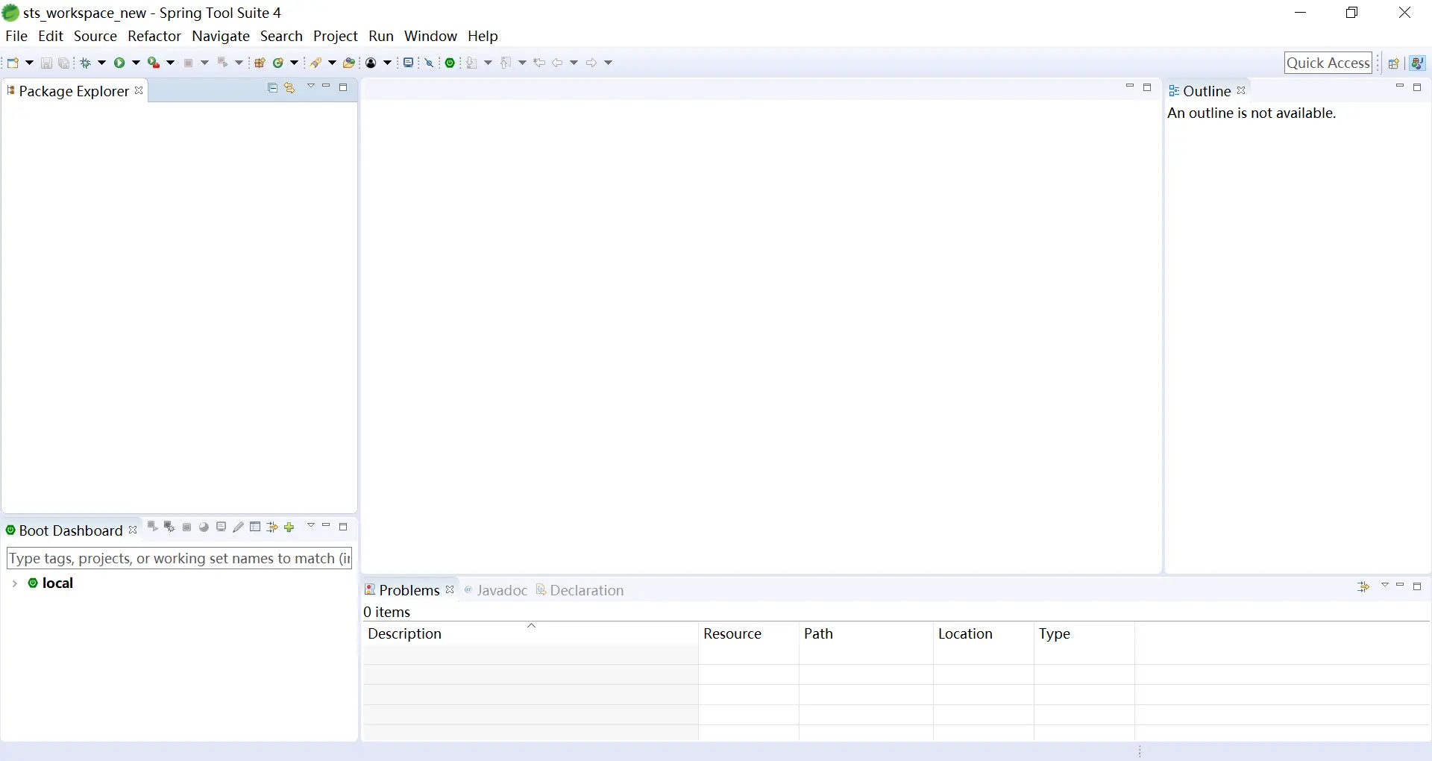Toggle Mark Occurrences crossed pen toolbar icon
Viewport: 1432px width, 761px height.
pyautogui.click(x=430, y=63)
